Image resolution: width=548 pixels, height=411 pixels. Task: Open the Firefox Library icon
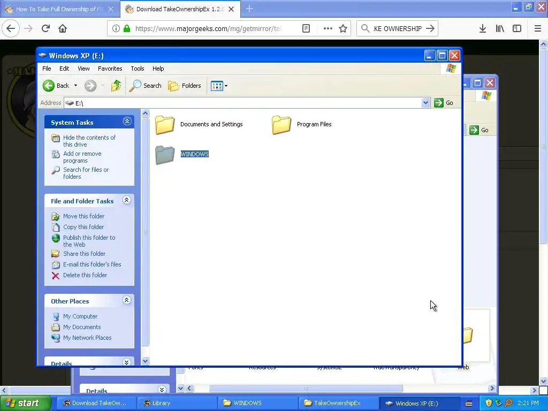500,28
